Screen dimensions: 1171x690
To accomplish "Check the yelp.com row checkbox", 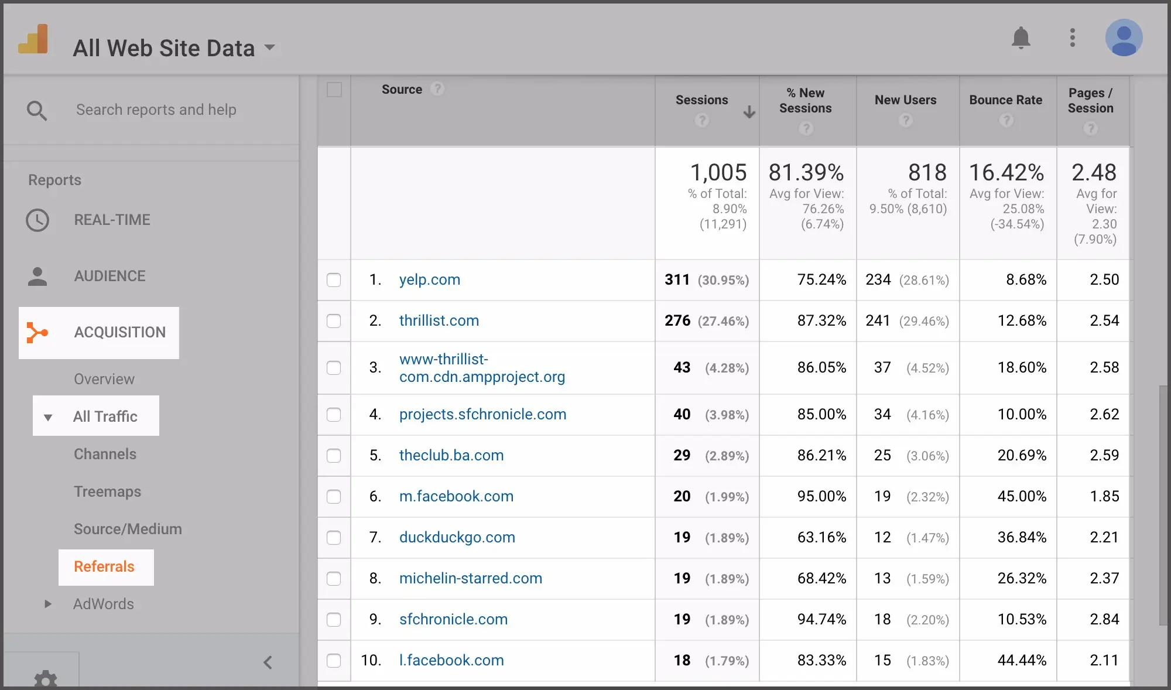I will point(334,281).
